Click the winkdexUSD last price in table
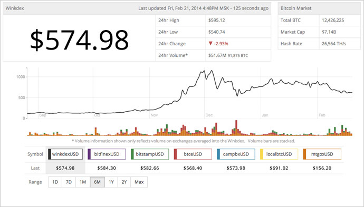Image resolution: width=364 pixels, height=207 pixels. (65, 168)
